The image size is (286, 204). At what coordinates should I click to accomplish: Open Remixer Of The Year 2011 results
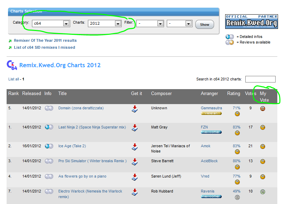(x=45, y=40)
